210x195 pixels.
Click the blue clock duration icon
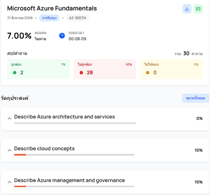click(62, 36)
